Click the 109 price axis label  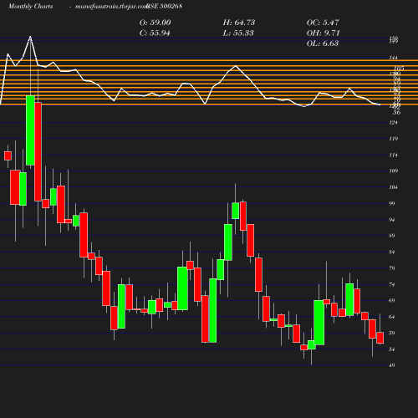tap(393, 171)
